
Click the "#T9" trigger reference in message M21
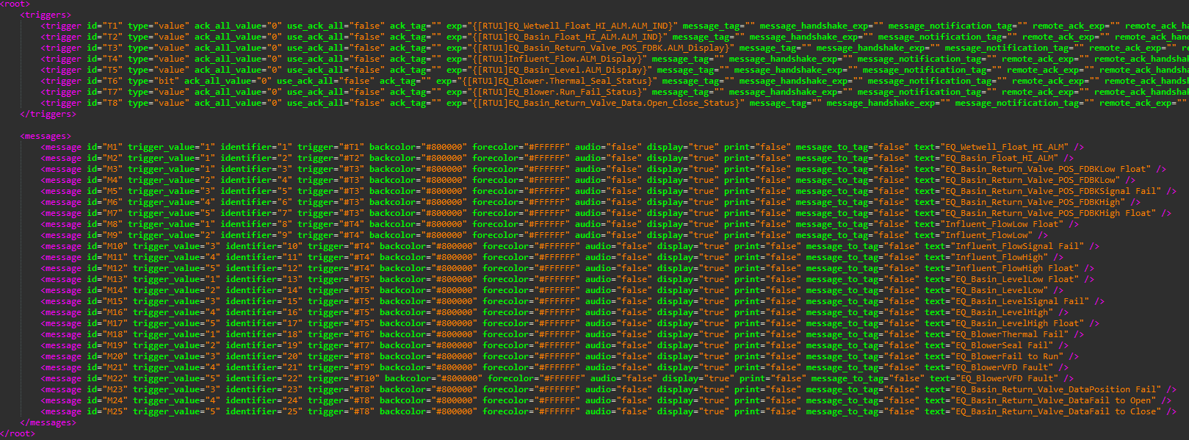click(353, 367)
